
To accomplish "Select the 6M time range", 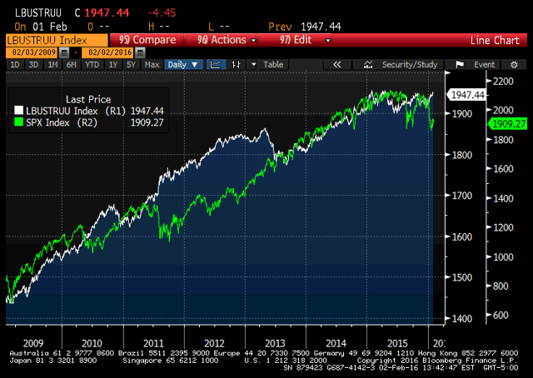I will [x=72, y=65].
